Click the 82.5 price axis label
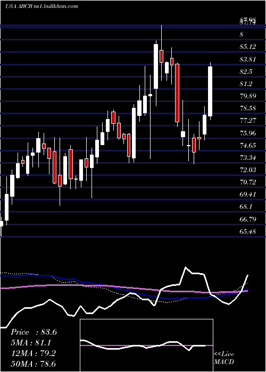This screenshot has height=372, width=266. tap(246, 71)
